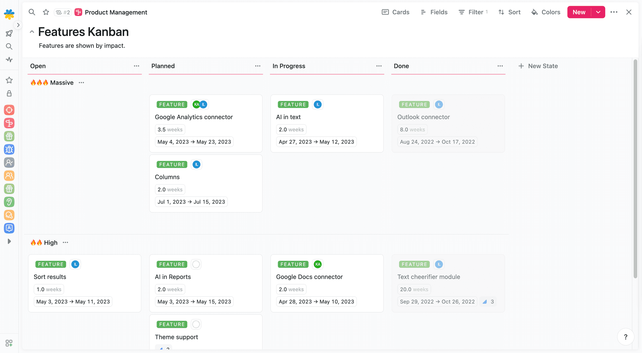
Task: Toggle the favorite star for this view
Action: [46, 12]
